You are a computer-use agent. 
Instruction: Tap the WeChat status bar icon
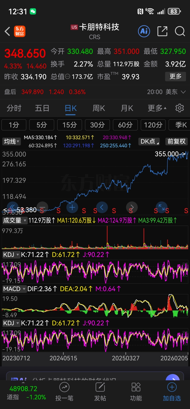pos(33,12)
